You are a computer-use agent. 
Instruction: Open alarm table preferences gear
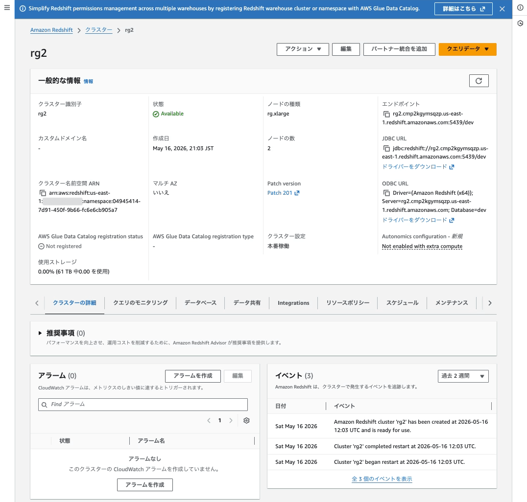pyautogui.click(x=246, y=420)
